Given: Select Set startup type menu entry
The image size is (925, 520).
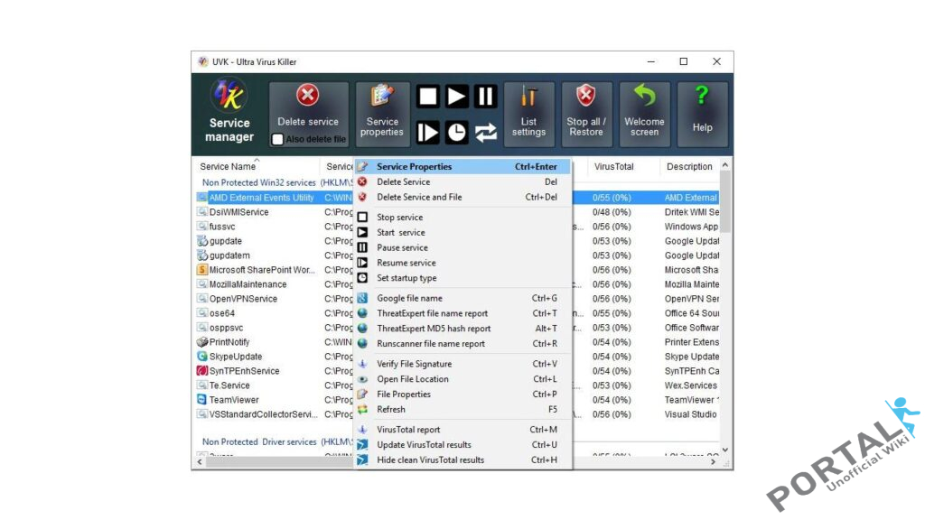Looking at the screenshot, I should pos(463,278).
